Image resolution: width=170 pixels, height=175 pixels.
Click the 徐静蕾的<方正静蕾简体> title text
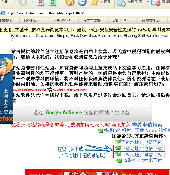click(x=139, y=136)
